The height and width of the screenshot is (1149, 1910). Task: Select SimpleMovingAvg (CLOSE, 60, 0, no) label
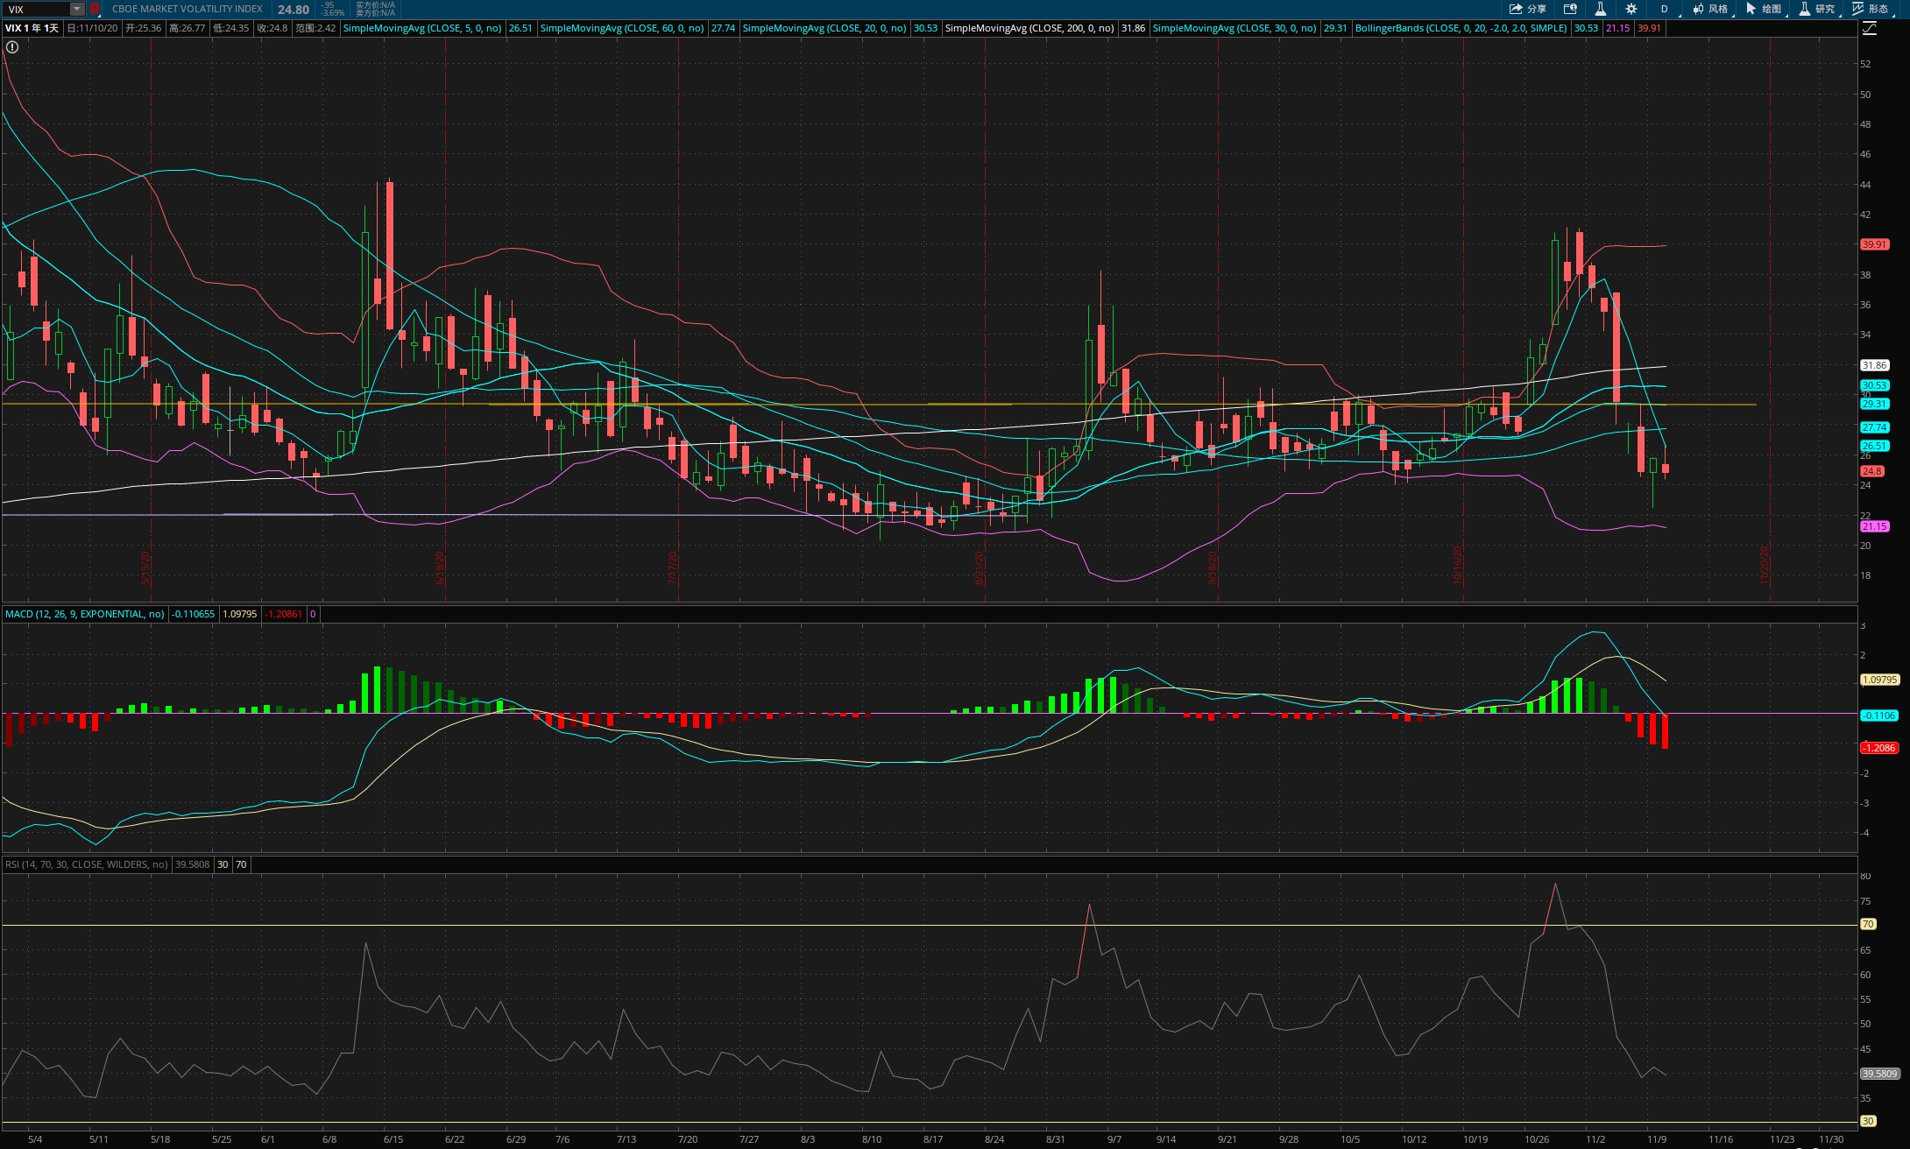[x=622, y=28]
